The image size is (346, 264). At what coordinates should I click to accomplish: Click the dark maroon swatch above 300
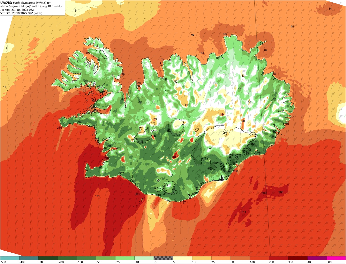point(298,258)
